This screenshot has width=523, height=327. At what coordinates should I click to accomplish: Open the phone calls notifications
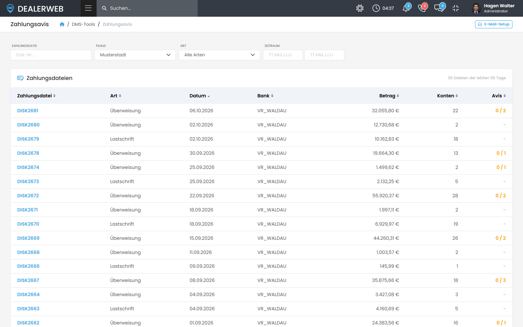coord(422,8)
